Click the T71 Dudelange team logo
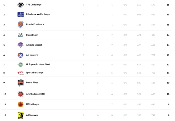175x121 pixels. (20, 5)
